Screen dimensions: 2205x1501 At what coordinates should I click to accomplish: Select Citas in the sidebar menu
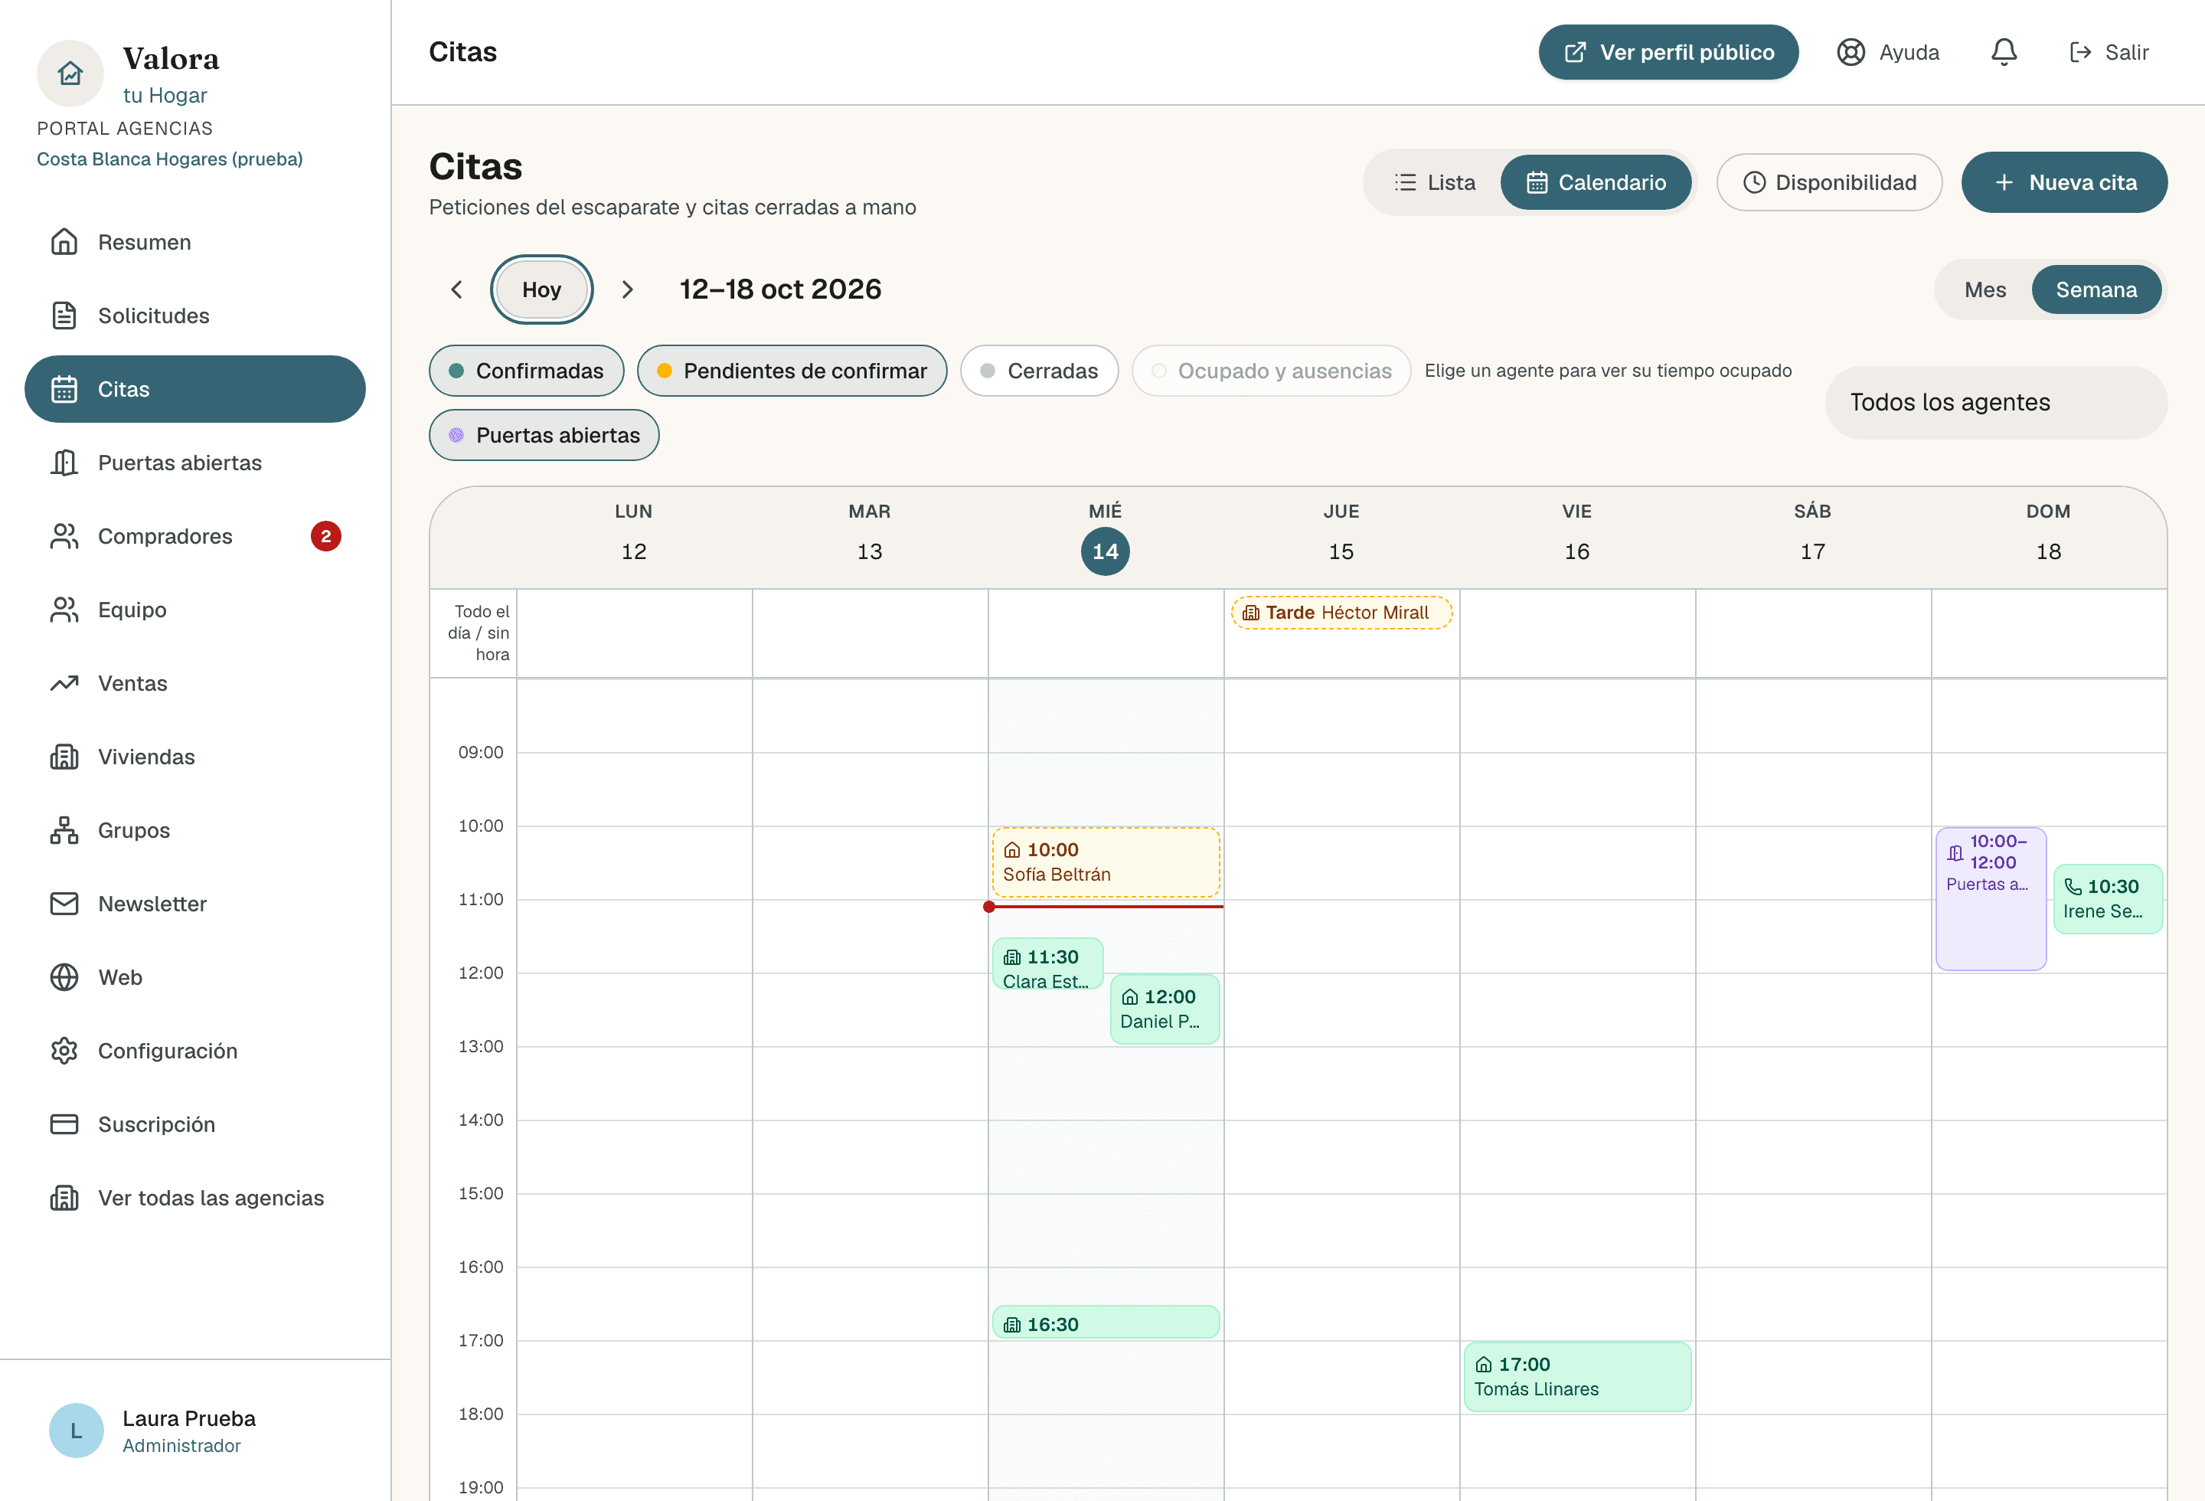[x=194, y=389]
